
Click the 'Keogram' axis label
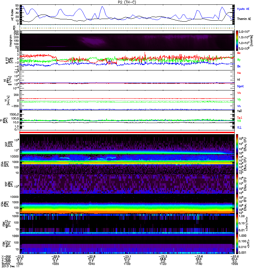pos(11,41)
